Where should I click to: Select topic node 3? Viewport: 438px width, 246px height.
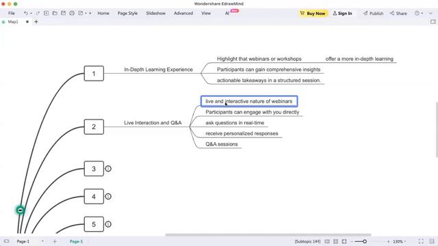click(x=94, y=169)
